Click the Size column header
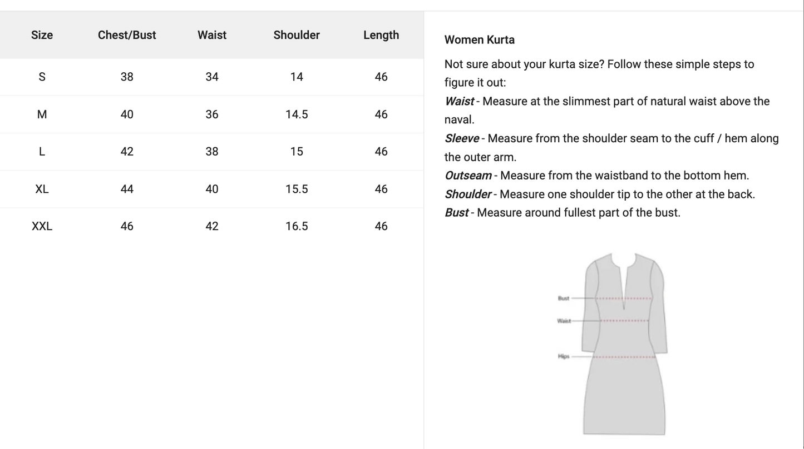 coord(42,35)
